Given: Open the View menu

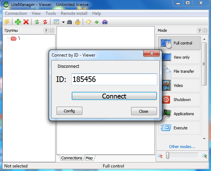Looking at the screenshot, I should pos(36,13).
